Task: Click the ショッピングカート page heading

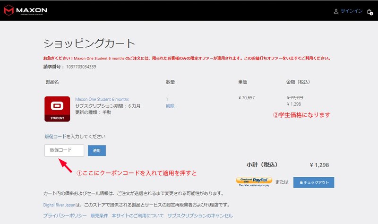Action: coord(89,43)
